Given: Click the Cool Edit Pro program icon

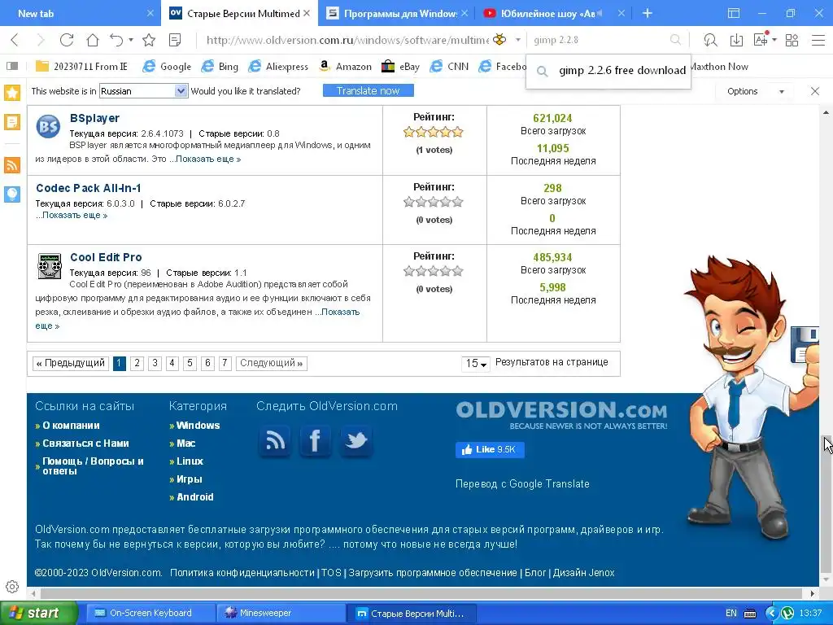Looking at the screenshot, I should [x=50, y=266].
